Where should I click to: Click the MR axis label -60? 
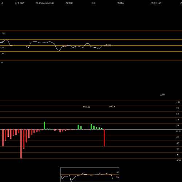178,149
